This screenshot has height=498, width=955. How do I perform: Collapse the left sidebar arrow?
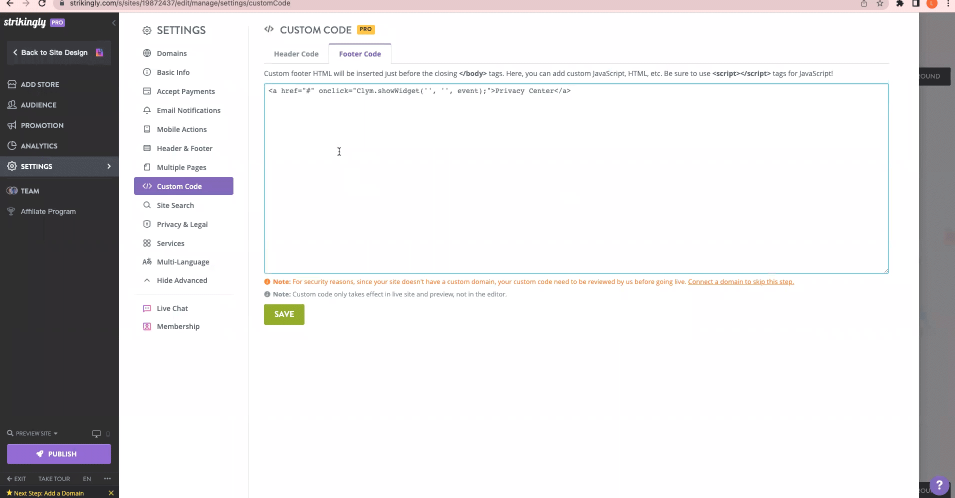pyautogui.click(x=114, y=23)
